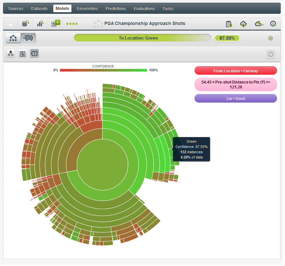
Task: Click the cloud download model icon
Action: [243, 24]
